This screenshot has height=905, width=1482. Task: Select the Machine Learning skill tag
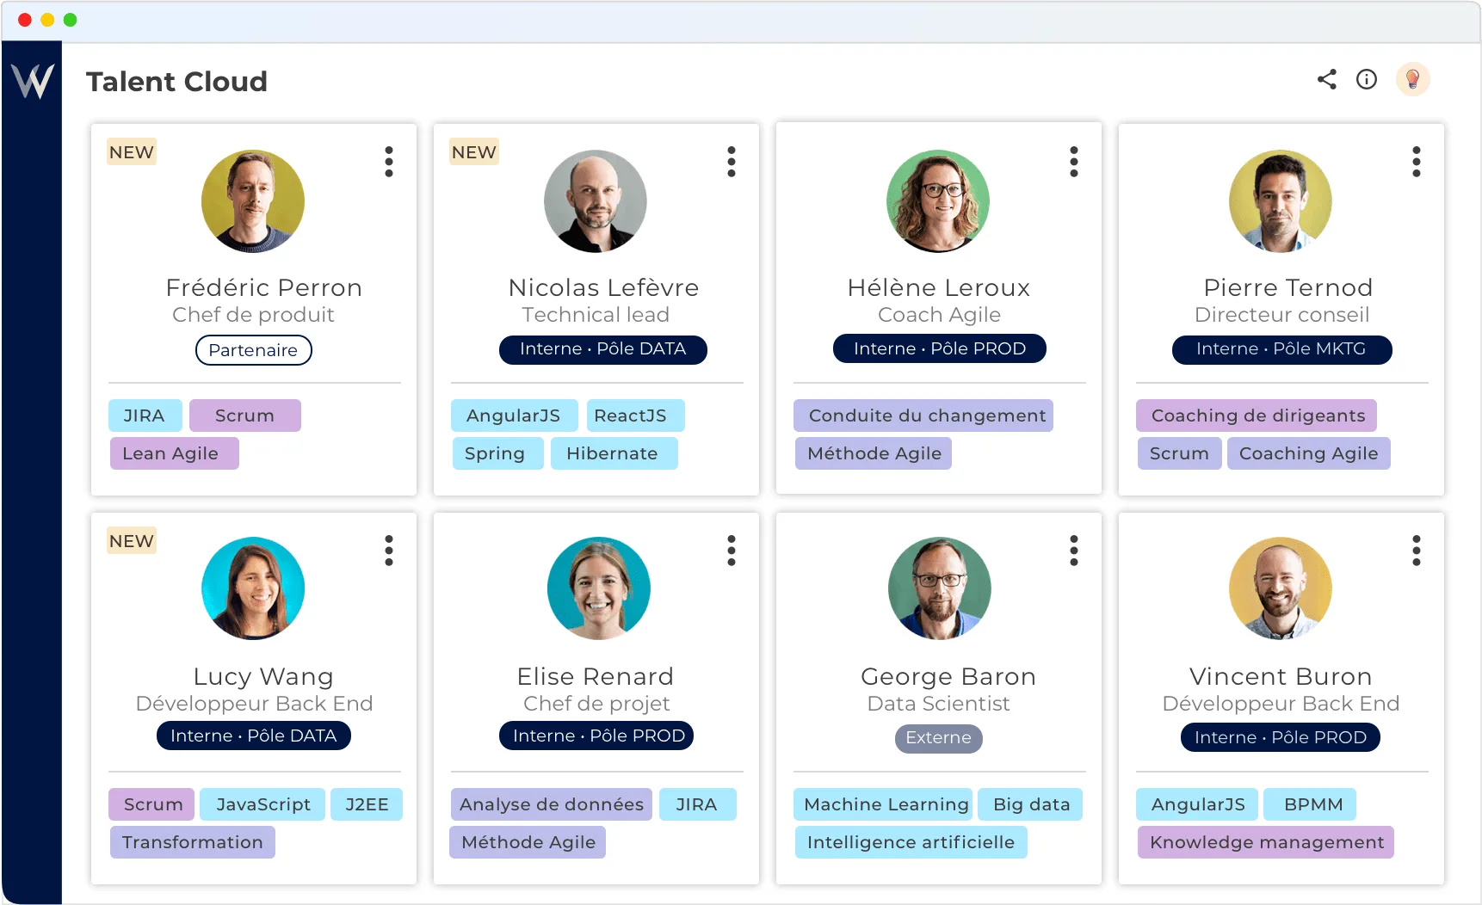point(884,804)
